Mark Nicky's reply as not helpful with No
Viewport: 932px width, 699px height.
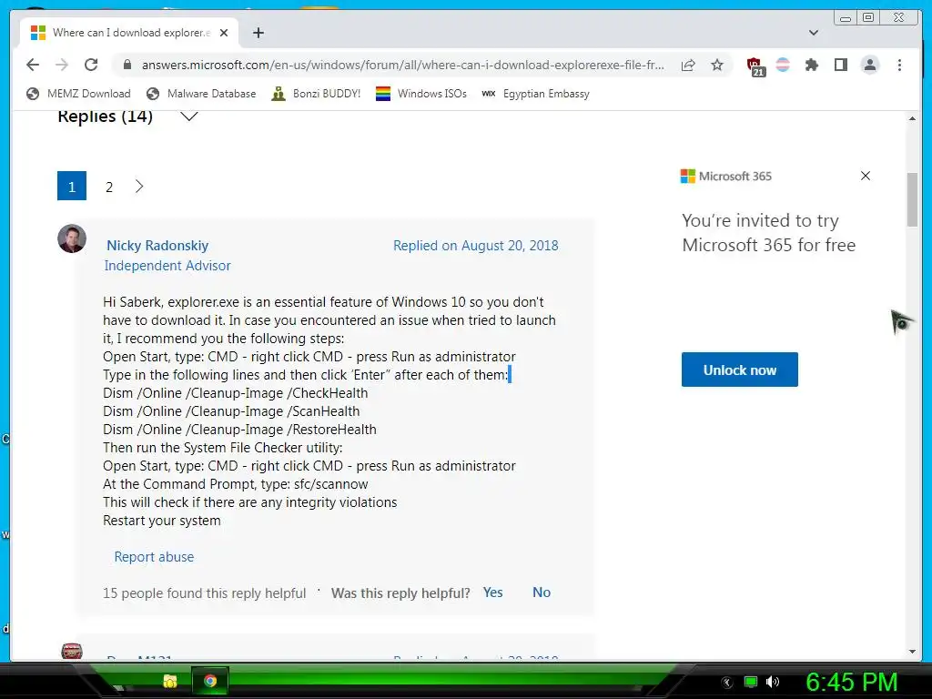(x=542, y=593)
